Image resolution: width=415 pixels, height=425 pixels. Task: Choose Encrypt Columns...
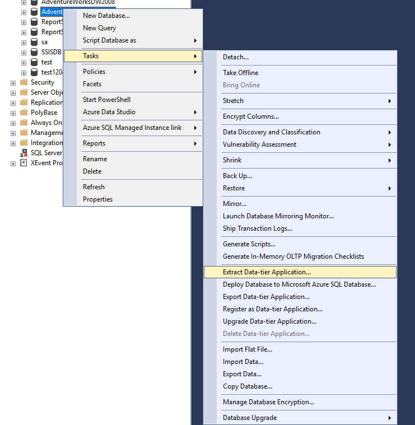point(300,116)
